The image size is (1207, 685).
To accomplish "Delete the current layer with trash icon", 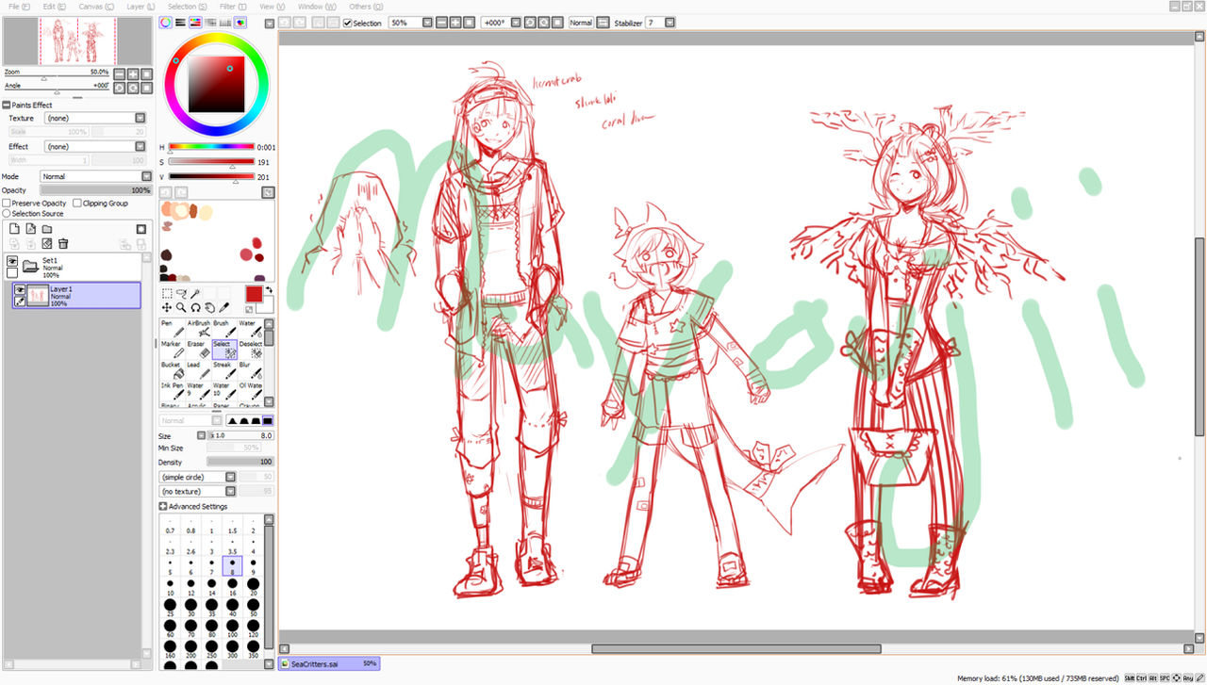I will pyautogui.click(x=62, y=243).
